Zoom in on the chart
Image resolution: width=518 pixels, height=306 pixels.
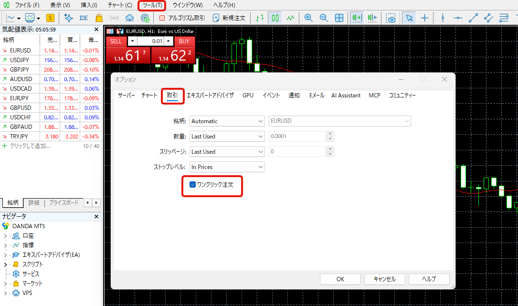click(308, 18)
